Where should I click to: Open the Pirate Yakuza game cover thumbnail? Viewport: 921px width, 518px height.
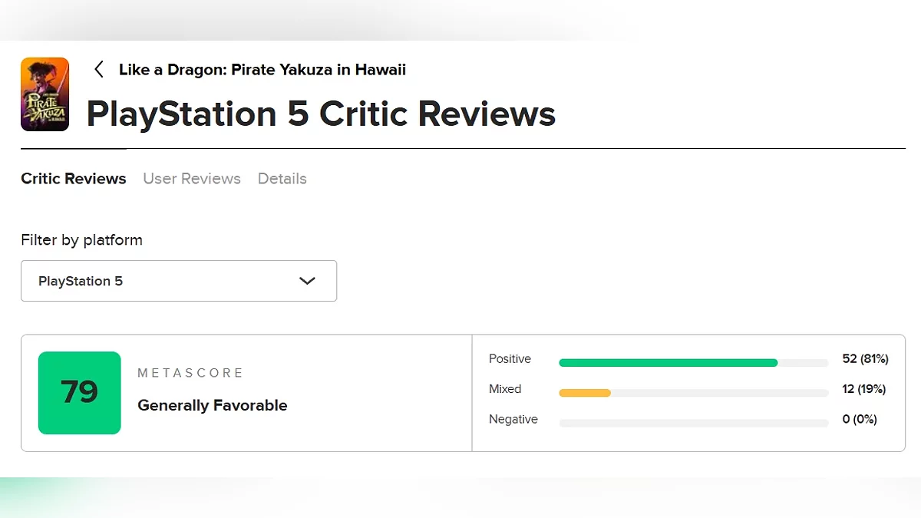point(45,94)
